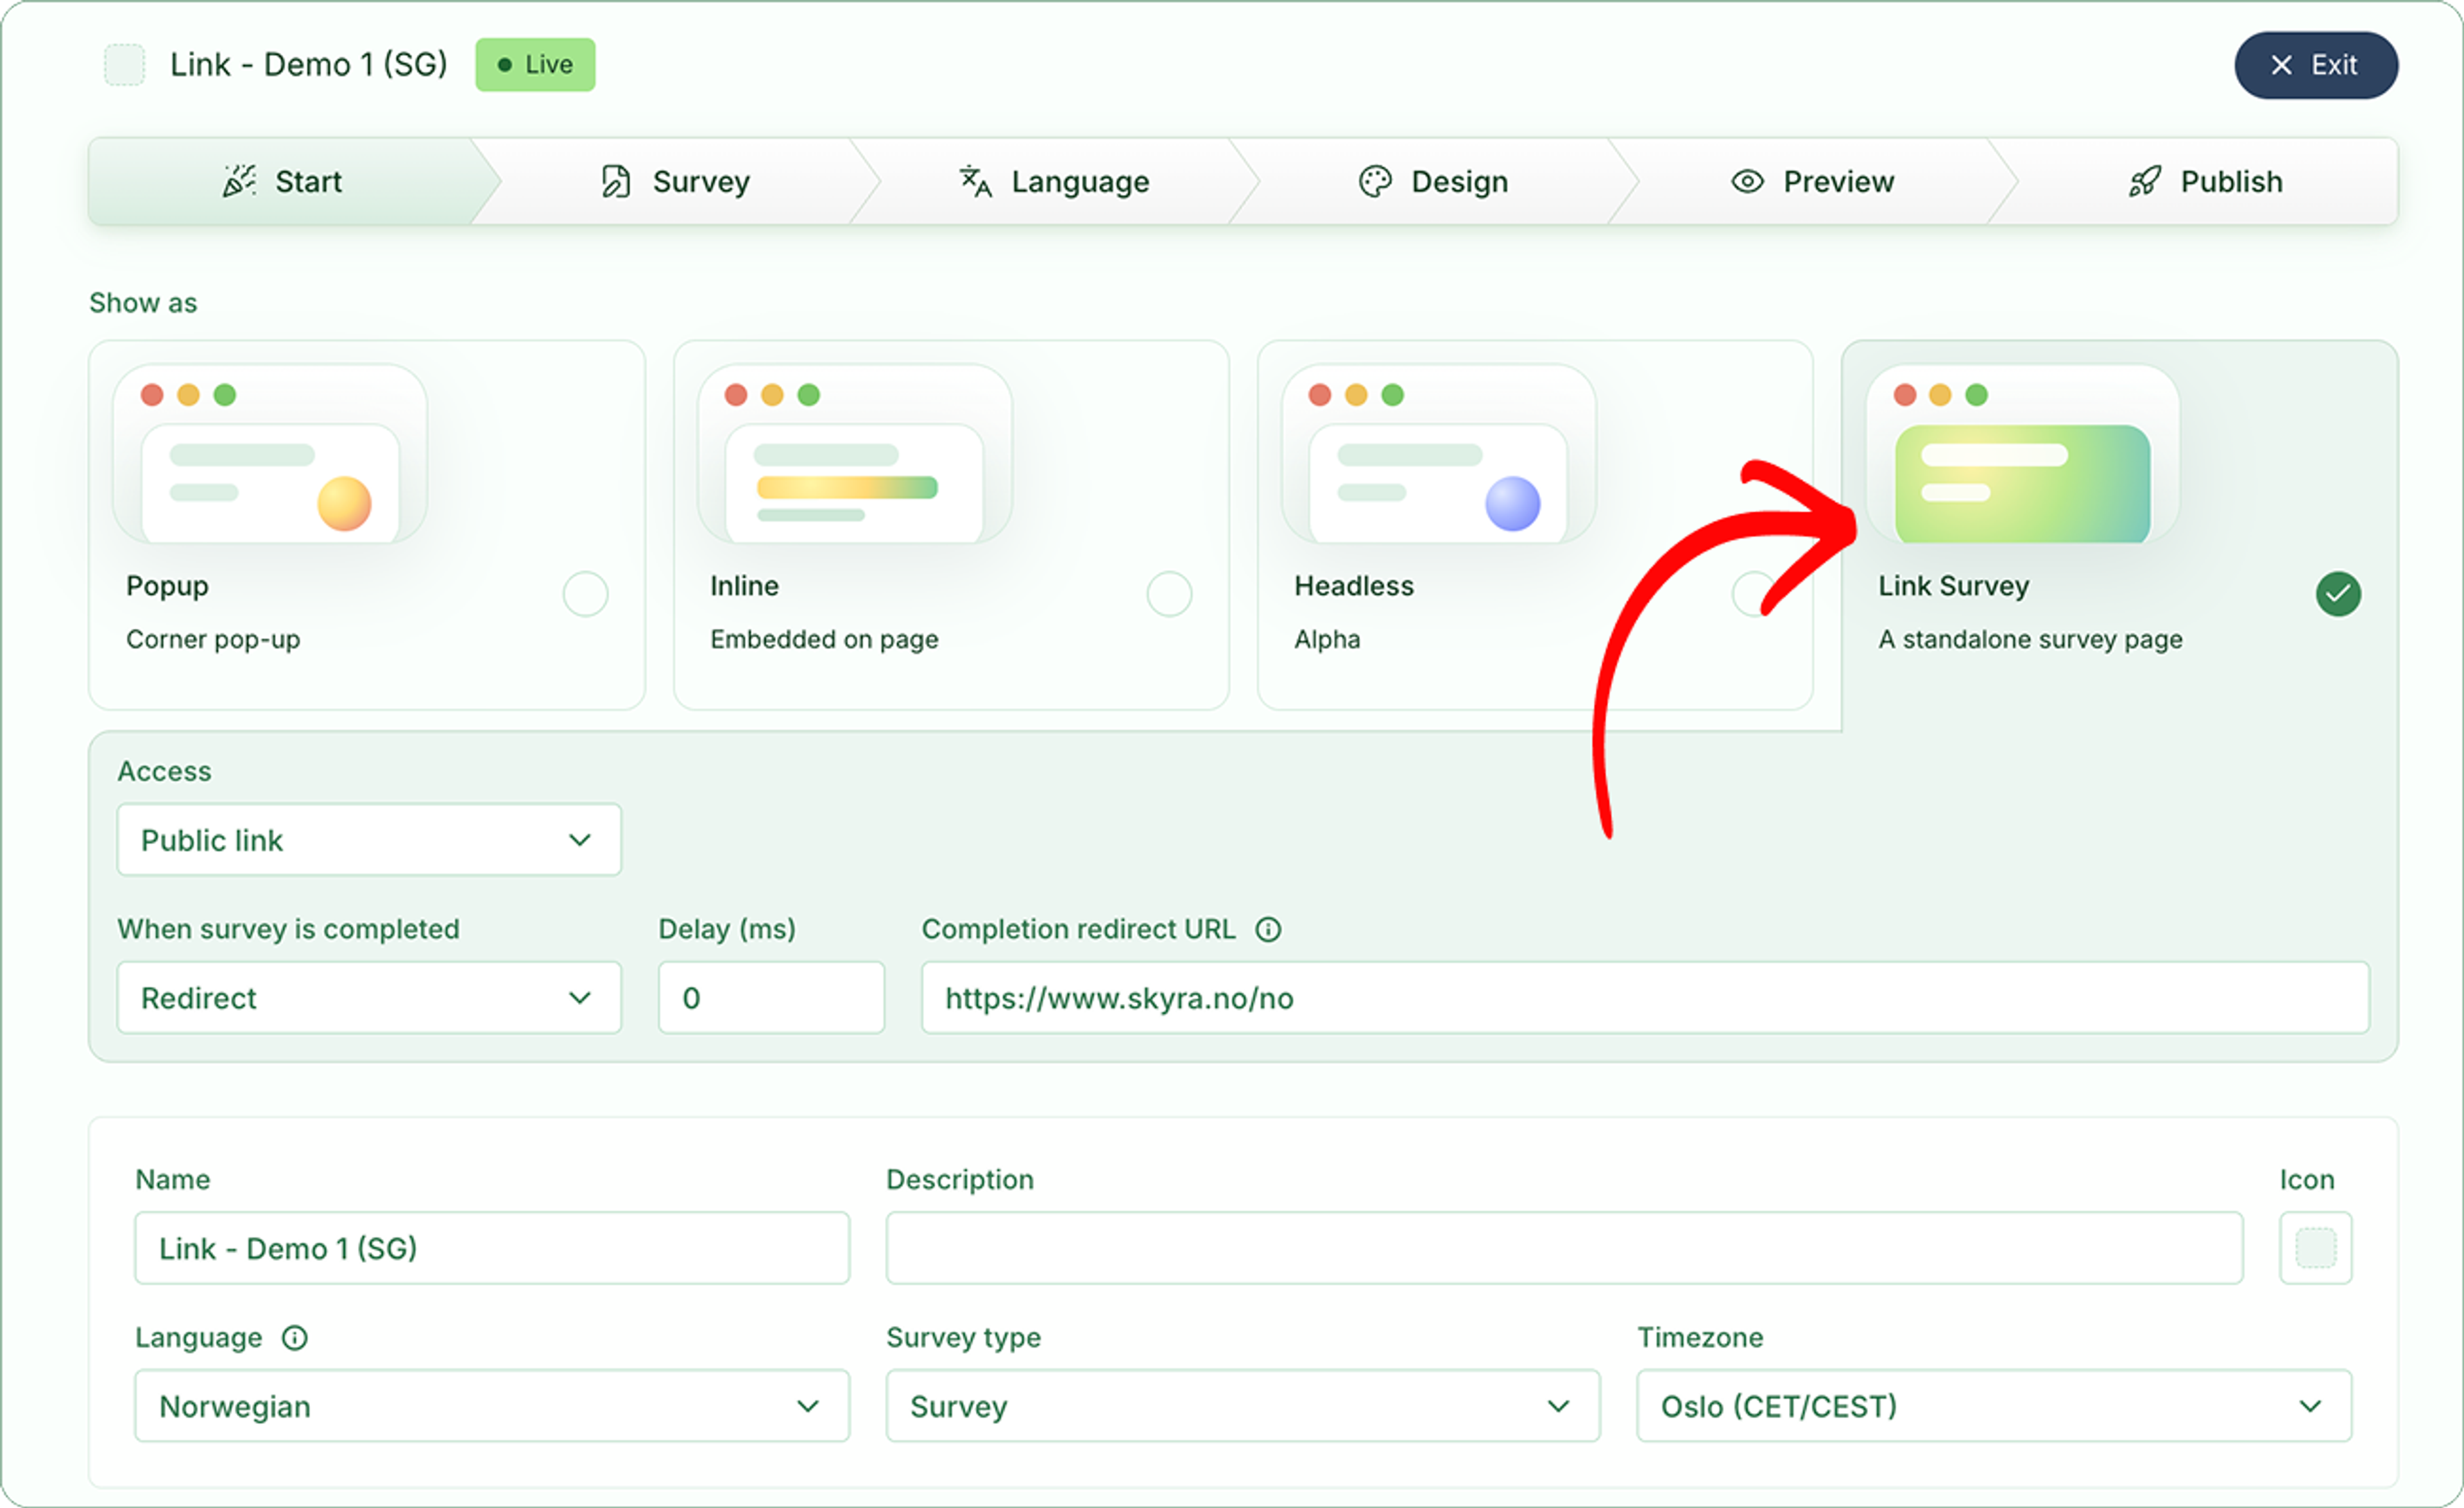
Task: Select the Popup radio button
Action: click(x=586, y=595)
